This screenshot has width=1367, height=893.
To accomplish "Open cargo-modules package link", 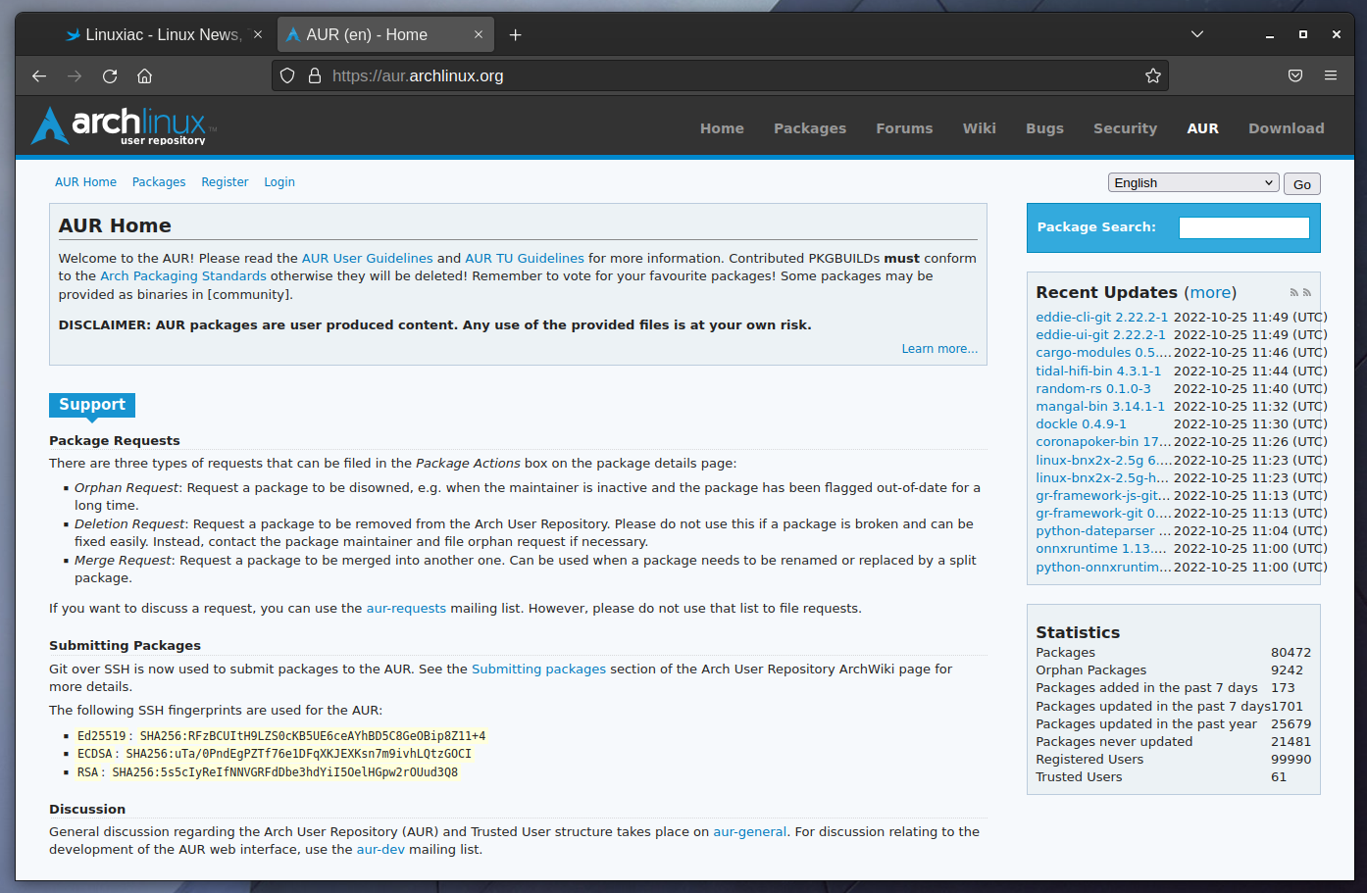I will (1103, 353).
